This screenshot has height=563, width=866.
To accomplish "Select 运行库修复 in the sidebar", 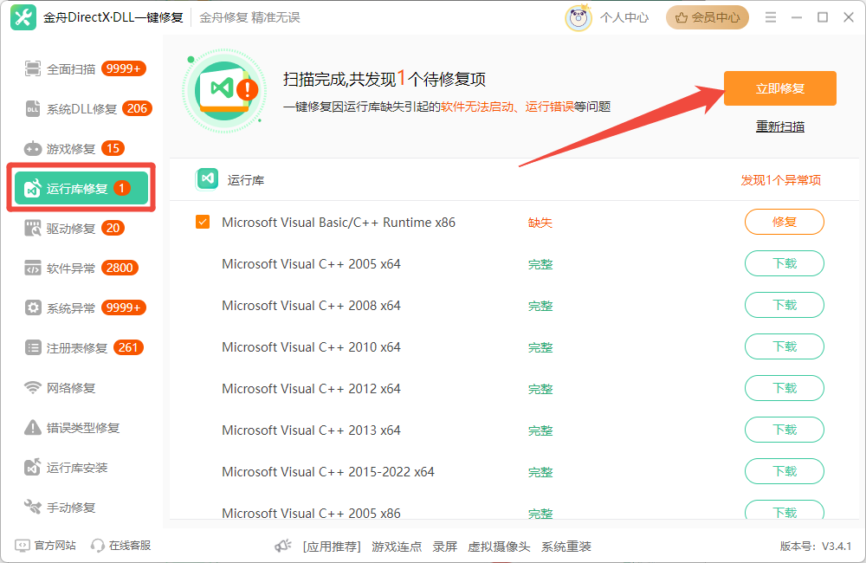I will click(x=81, y=188).
